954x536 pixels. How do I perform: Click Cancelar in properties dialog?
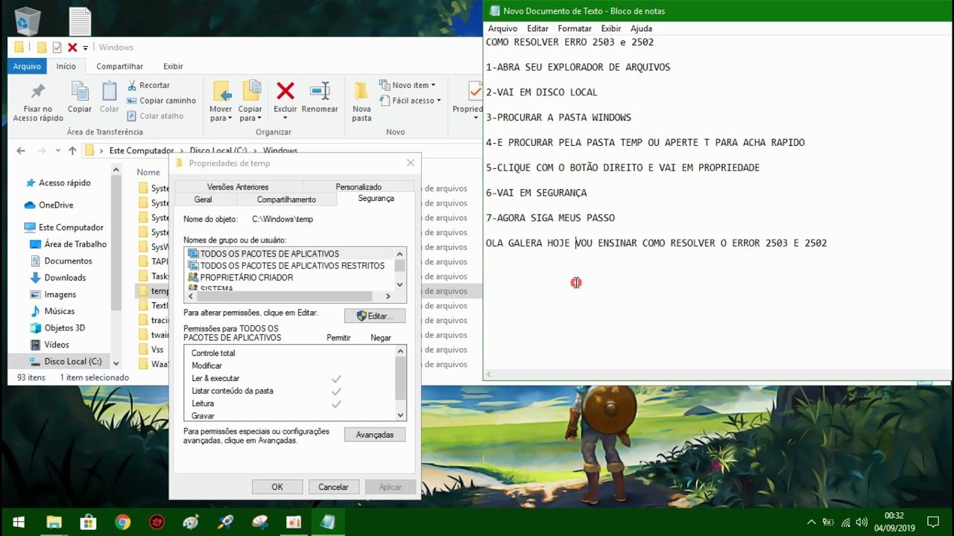(x=333, y=487)
